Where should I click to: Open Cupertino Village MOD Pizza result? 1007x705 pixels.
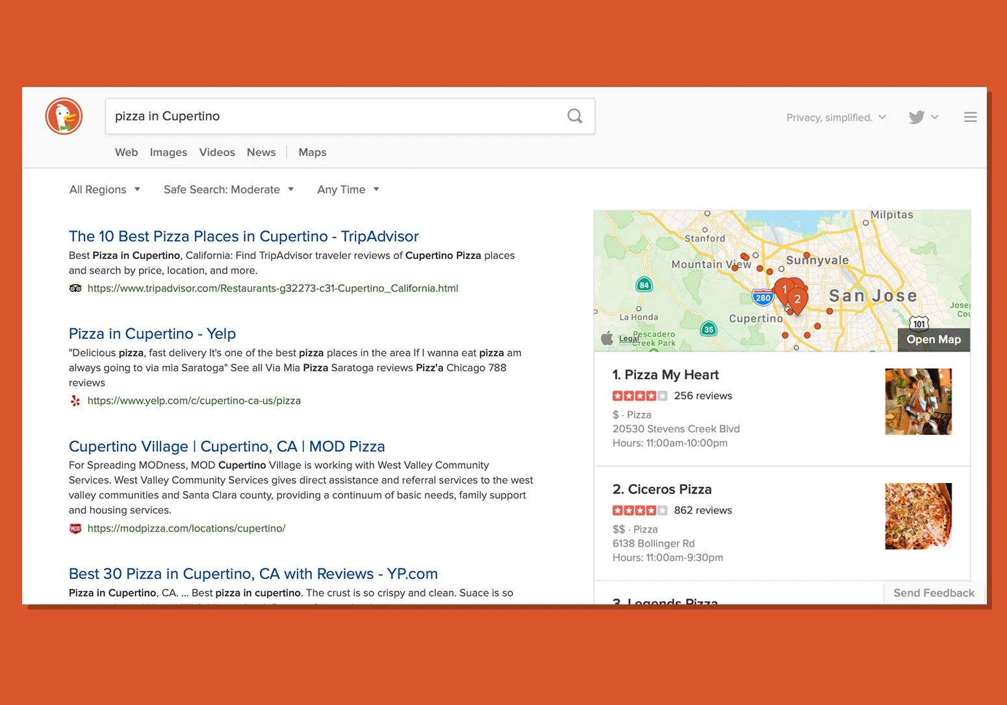click(x=227, y=447)
